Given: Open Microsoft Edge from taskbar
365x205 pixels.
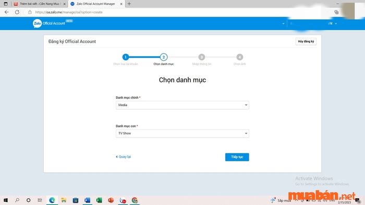Looking at the screenshot, I should coord(52,200).
